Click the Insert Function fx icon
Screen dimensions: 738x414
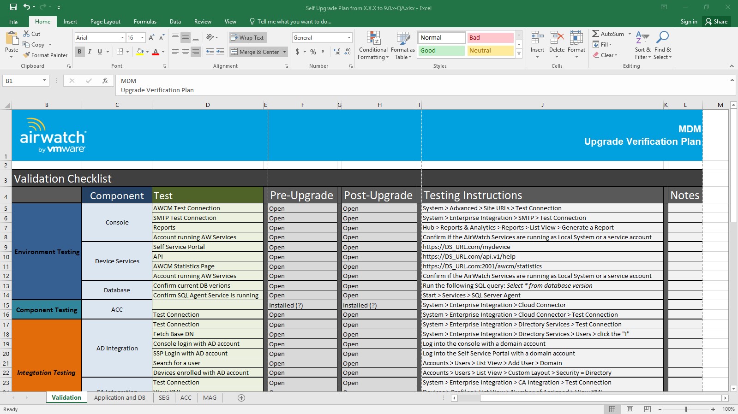(105, 81)
